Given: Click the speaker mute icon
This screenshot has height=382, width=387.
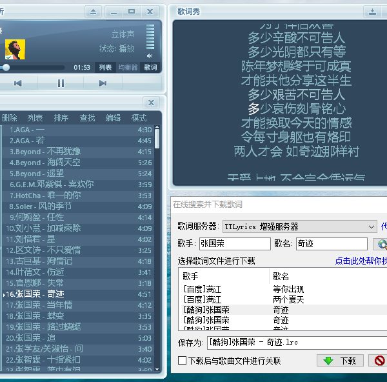Looking at the screenshot, I should tap(150, 56).
